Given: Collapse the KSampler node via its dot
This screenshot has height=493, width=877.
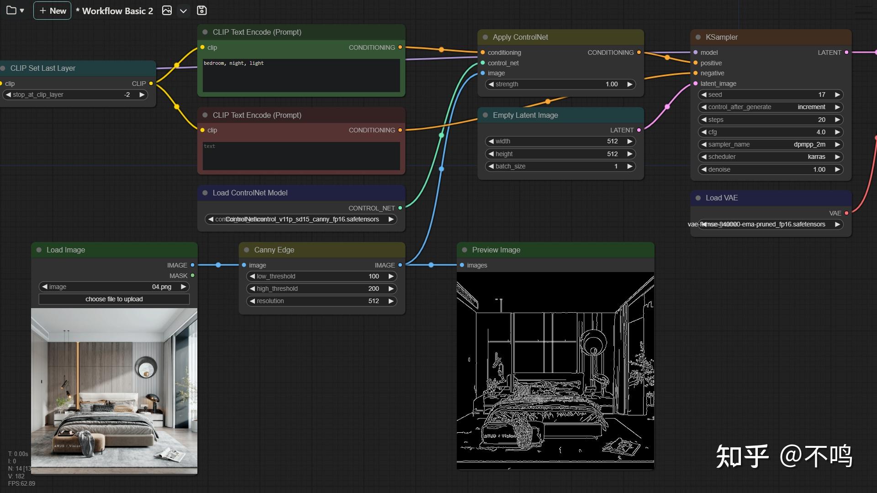Looking at the screenshot, I should 698,37.
